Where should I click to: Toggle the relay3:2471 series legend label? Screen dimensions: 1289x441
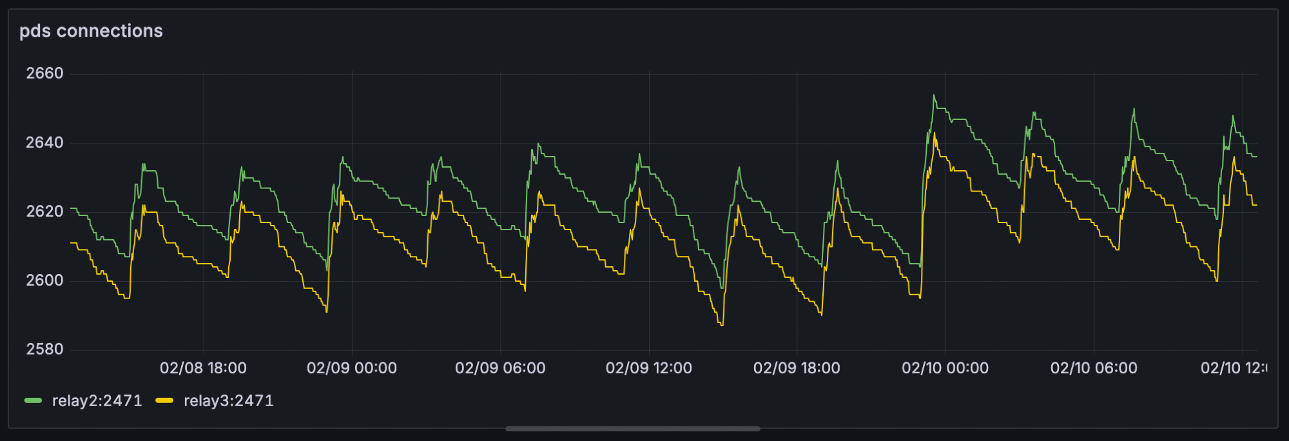[x=228, y=401]
